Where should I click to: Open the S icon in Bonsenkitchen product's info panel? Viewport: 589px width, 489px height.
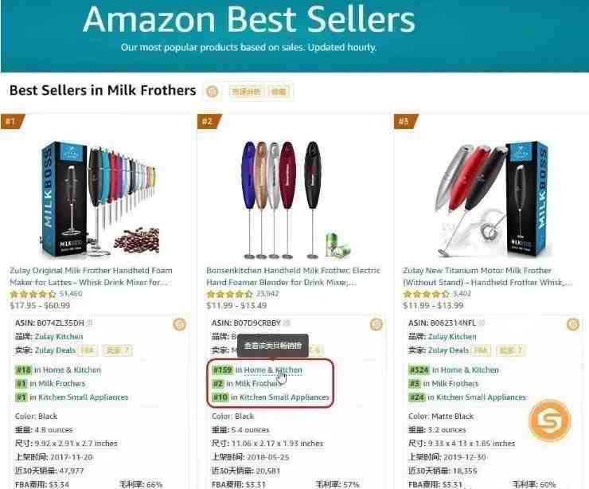(x=376, y=324)
